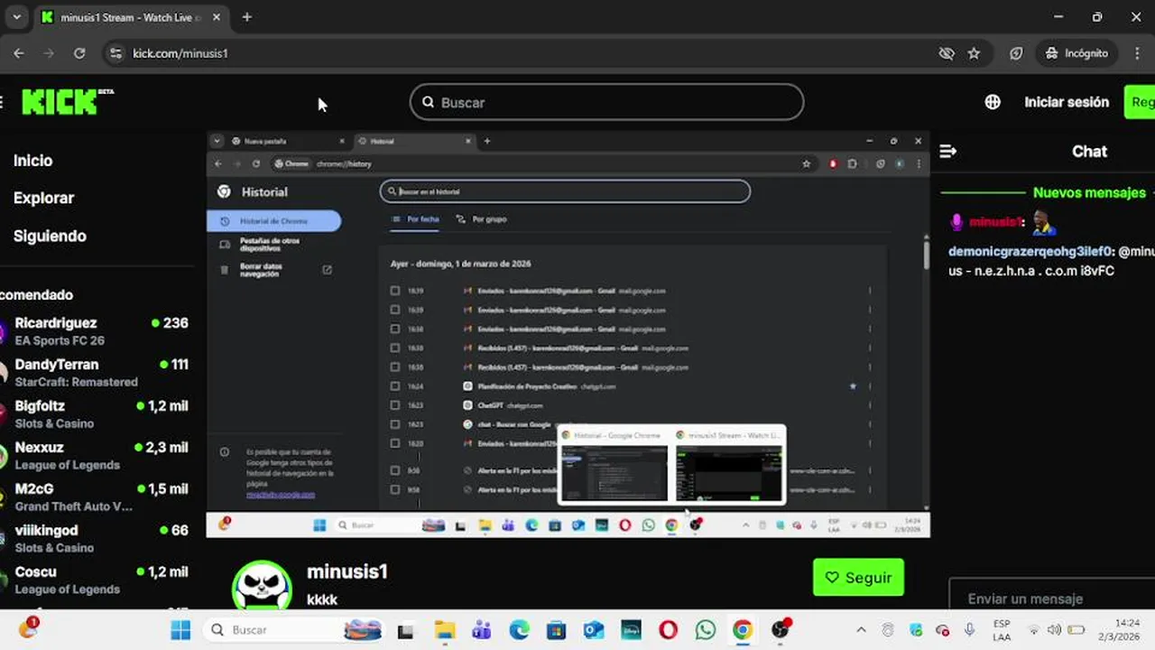Close the minusis1 Stream tab
Viewport: 1155px width, 650px height.
(215, 17)
